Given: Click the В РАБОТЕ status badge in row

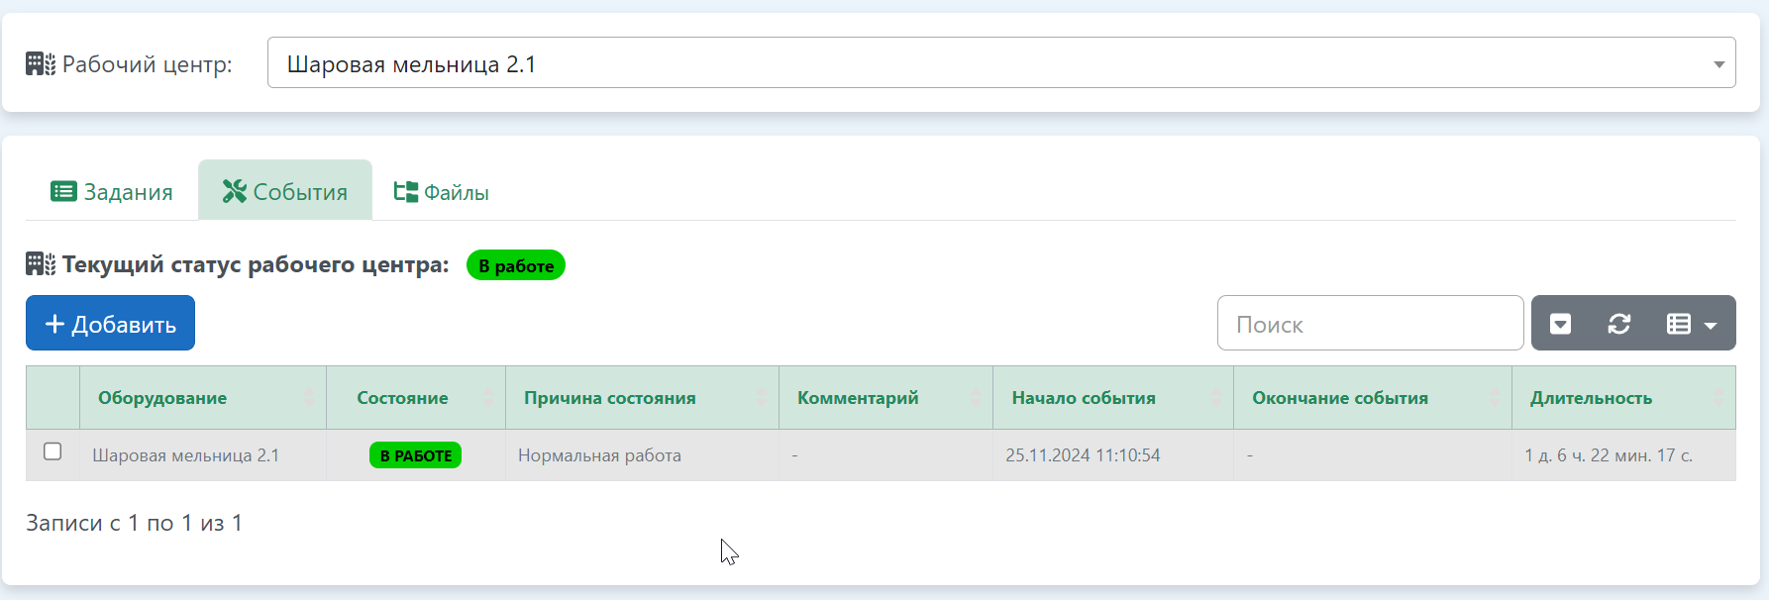Looking at the screenshot, I should (415, 455).
